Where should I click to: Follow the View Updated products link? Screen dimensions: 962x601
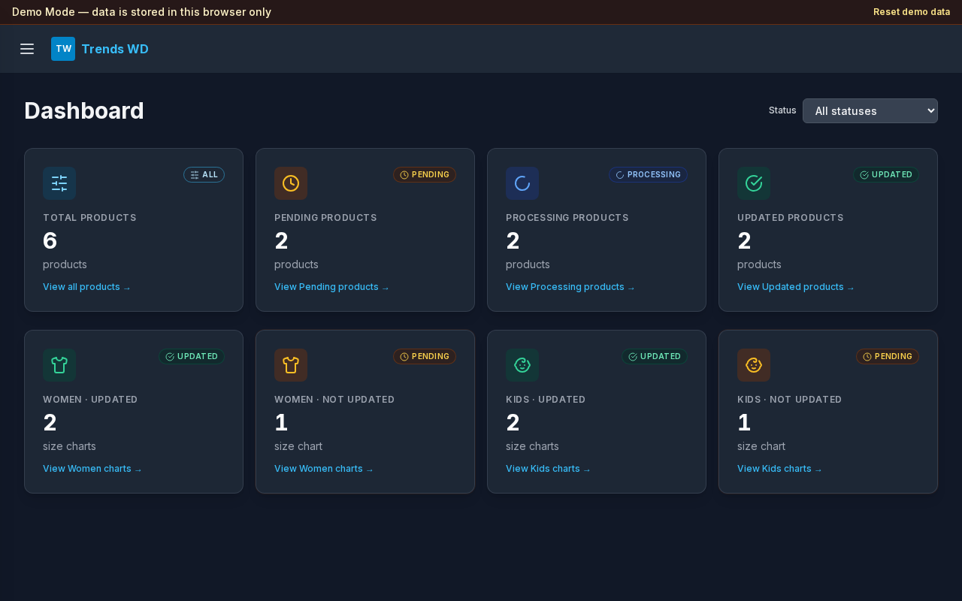coord(796,287)
